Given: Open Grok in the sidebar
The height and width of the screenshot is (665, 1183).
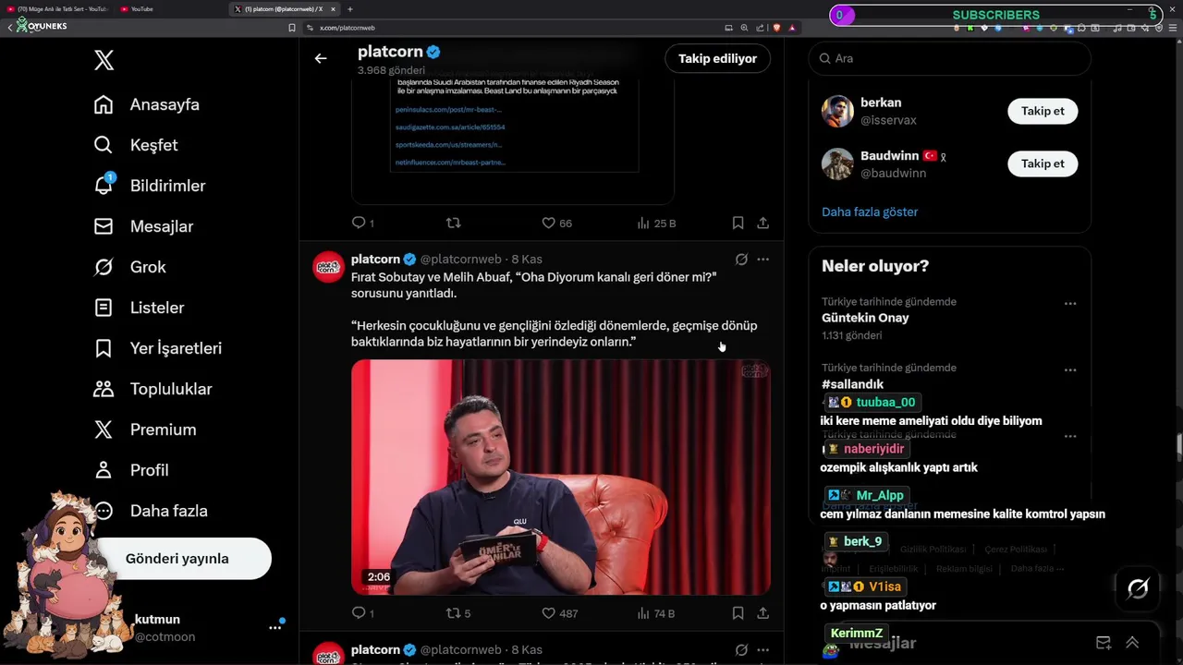Looking at the screenshot, I should pos(130,267).
